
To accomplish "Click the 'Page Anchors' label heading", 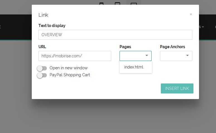I will 172,47.
